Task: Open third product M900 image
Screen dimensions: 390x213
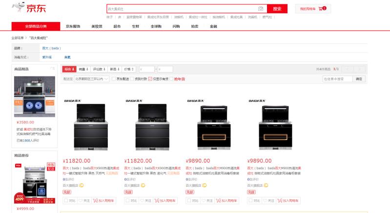Action: 214,125
